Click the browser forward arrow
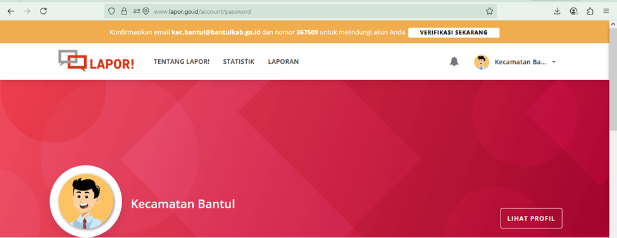Screen dimensions: 617x238 (x=27, y=11)
